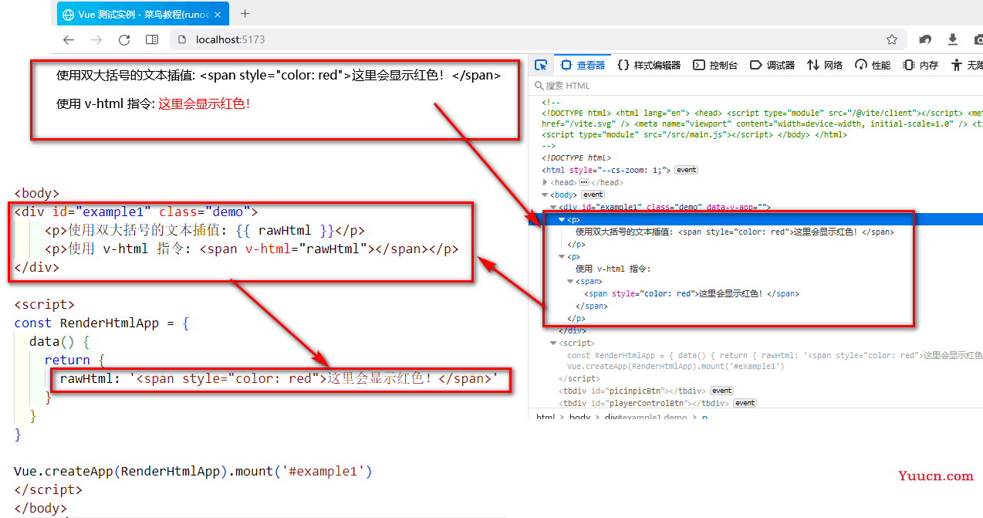Select the tbdiv id="picinpicBtn" node
983x518 pixels.
633,391
